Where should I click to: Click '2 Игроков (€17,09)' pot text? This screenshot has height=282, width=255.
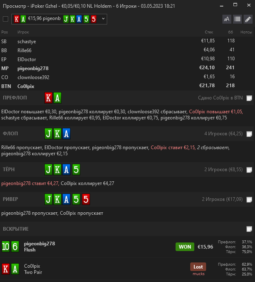pyautogui.click(x=222, y=199)
